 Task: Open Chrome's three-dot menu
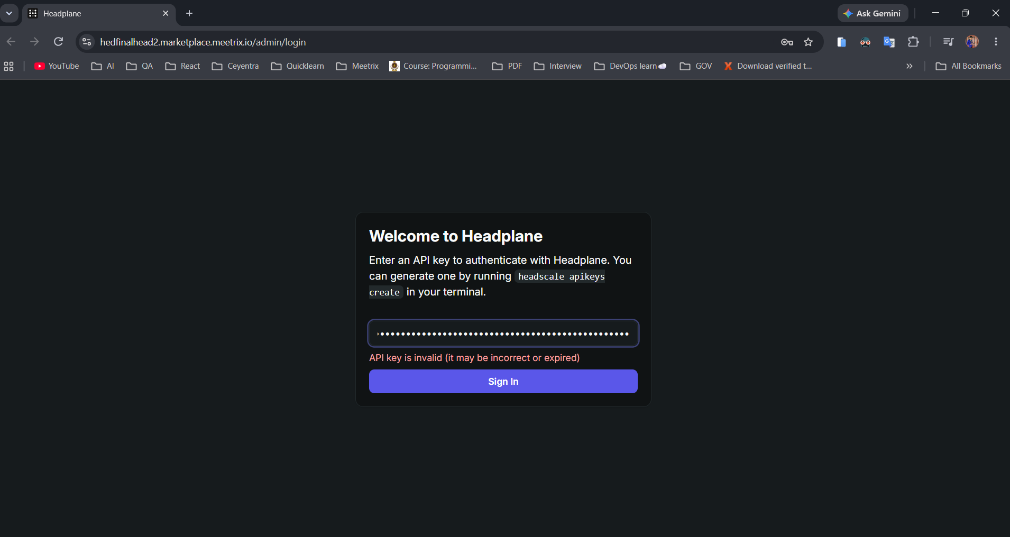click(996, 42)
